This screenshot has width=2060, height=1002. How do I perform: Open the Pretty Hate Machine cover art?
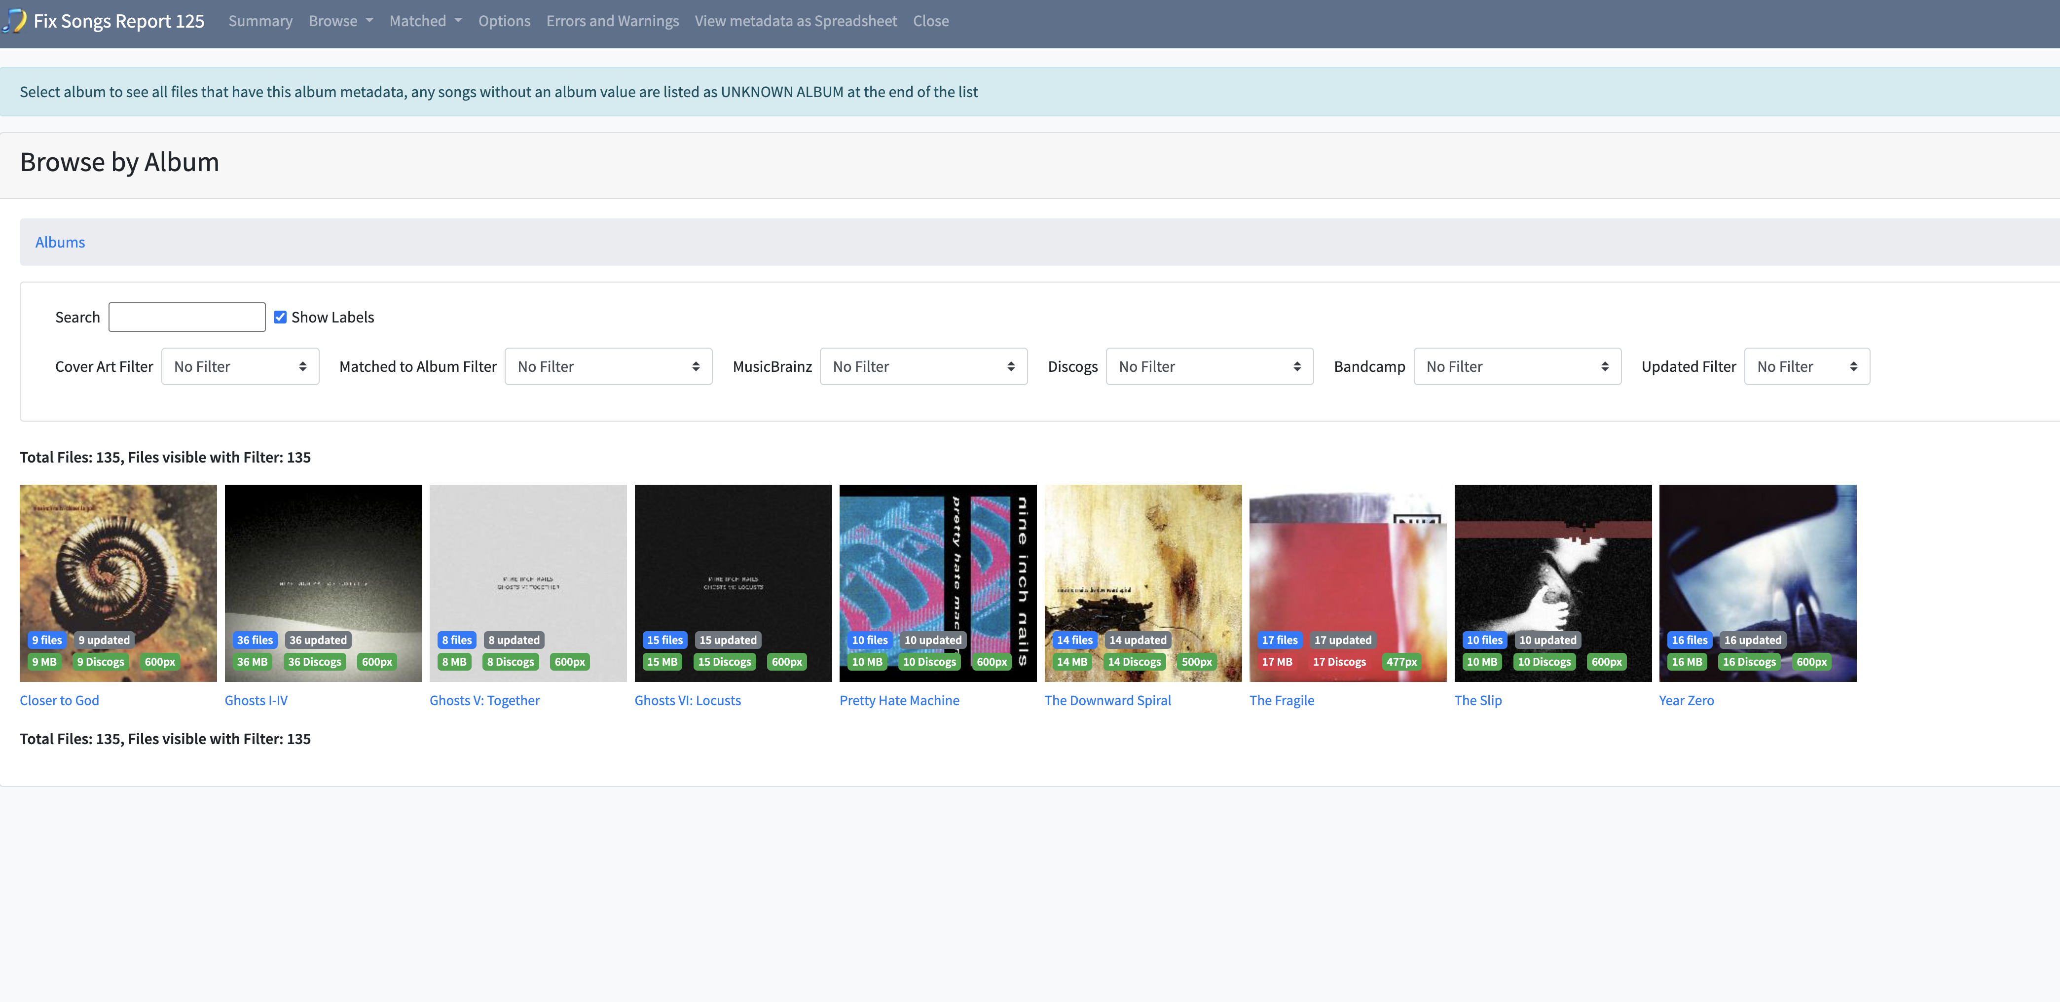point(937,560)
